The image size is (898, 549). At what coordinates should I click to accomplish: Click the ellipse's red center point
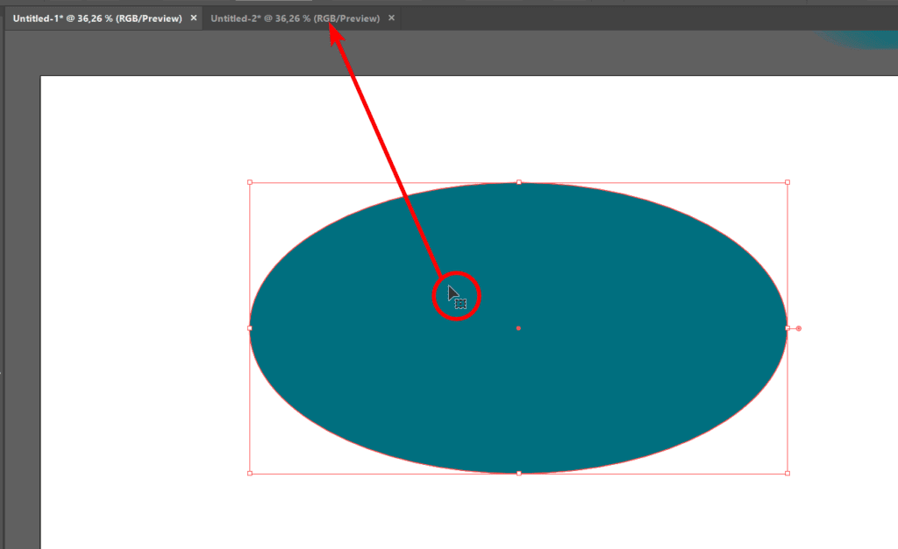tap(519, 328)
